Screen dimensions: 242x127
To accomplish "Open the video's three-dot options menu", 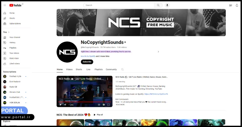I will point(108,79).
